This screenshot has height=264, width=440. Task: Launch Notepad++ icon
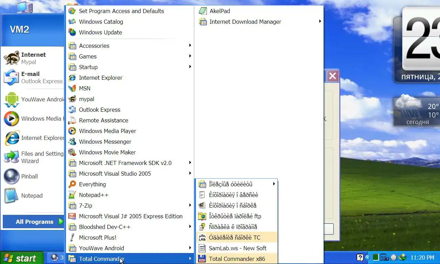pos(72,195)
